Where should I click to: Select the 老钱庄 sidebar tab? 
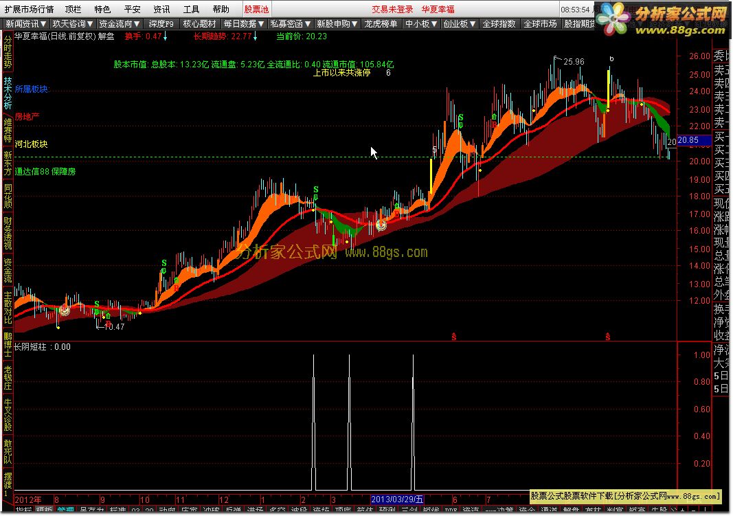tap(8, 378)
